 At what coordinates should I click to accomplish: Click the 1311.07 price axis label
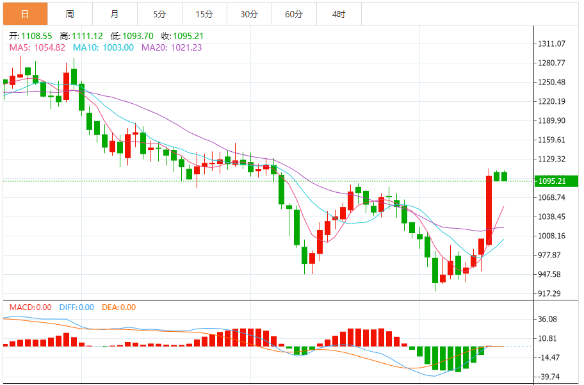point(551,44)
